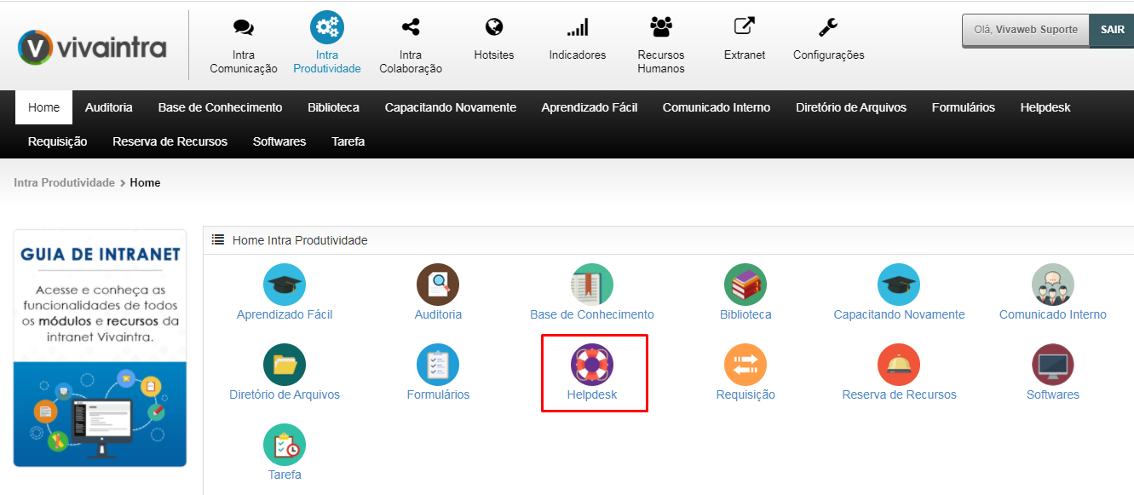1134x495 pixels.
Task: Open Base de Conhecimento navigation item
Action: point(220,107)
